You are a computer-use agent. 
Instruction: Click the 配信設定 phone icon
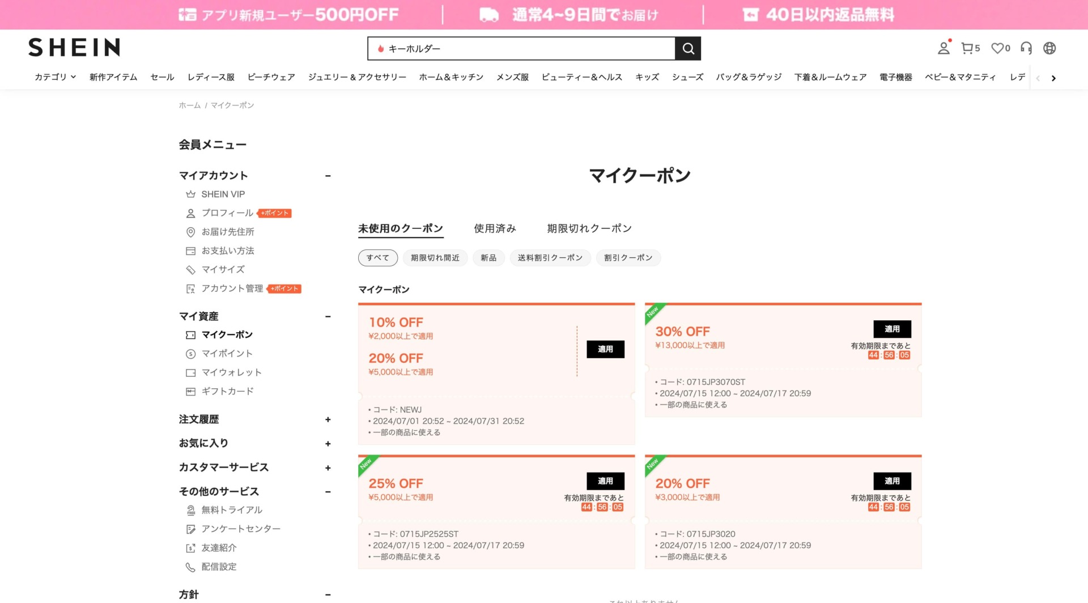[190, 567]
